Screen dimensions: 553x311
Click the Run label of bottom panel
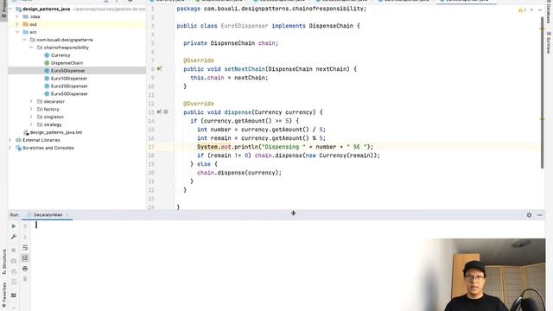click(14, 215)
